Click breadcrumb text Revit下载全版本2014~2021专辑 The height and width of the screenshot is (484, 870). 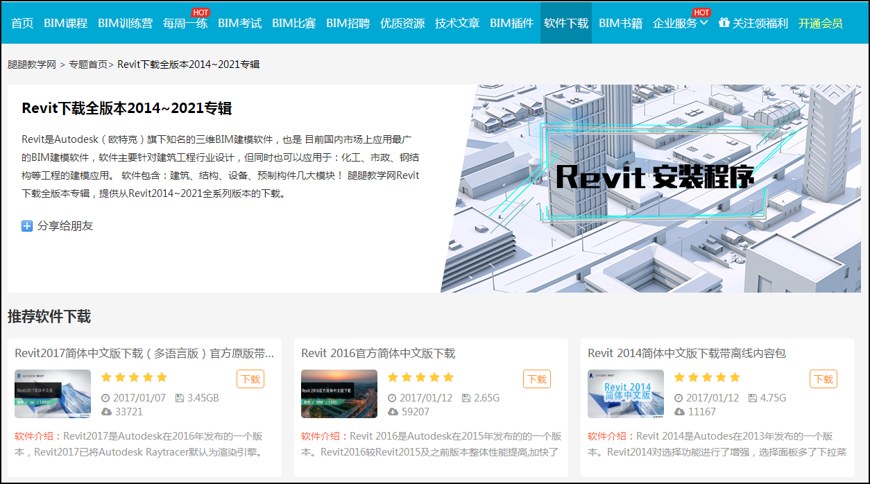point(189,64)
